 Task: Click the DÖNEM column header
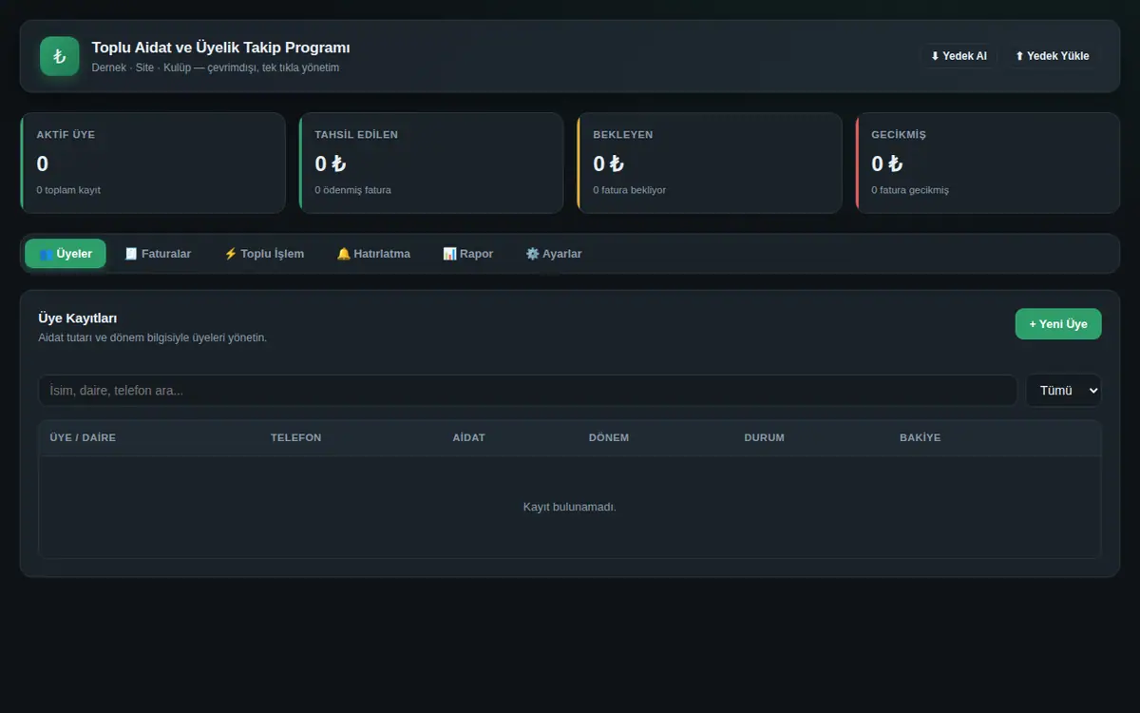pos(609,438)
